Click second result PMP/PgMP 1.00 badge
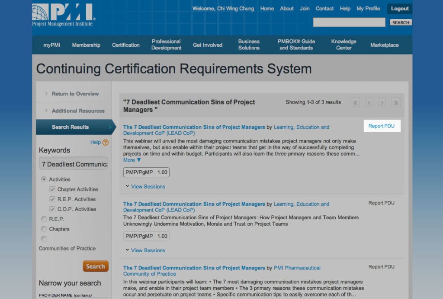The image size is (443, 299). click(146, 236)
